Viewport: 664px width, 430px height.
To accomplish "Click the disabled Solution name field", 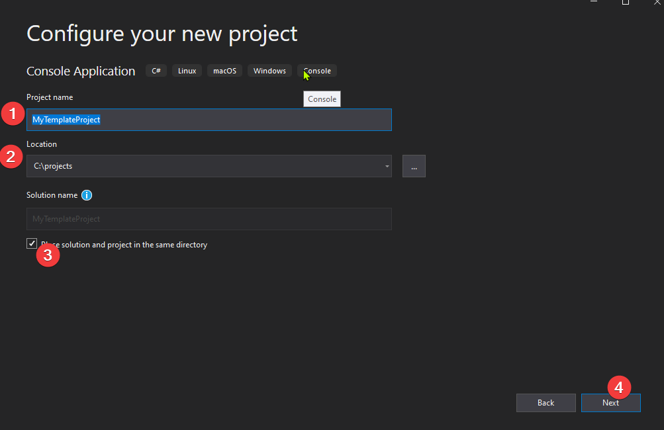I will [209, 219].
